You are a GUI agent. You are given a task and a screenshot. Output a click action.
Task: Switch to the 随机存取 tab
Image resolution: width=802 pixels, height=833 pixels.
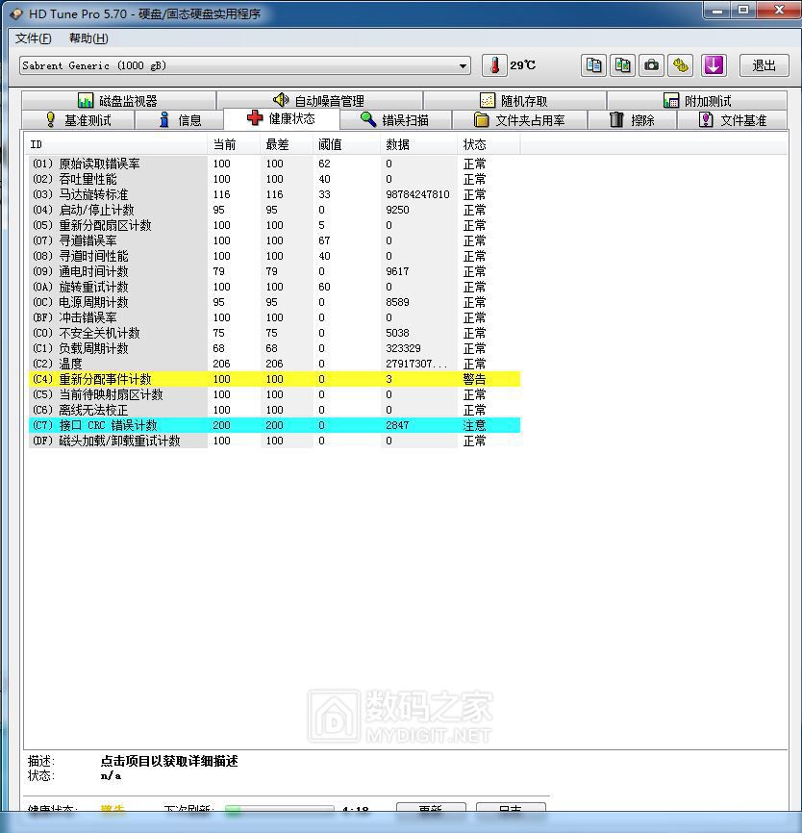(514, 100)
